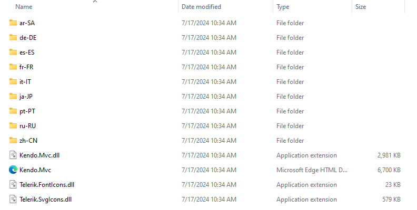The height and width of the screenshot is (210, 417).
Task: Select the de-DE folder icon
Action: (x=13, y=38)
